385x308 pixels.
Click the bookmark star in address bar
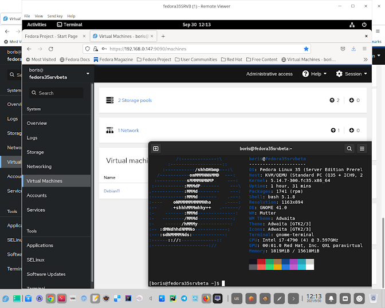[x=306, y=49]
